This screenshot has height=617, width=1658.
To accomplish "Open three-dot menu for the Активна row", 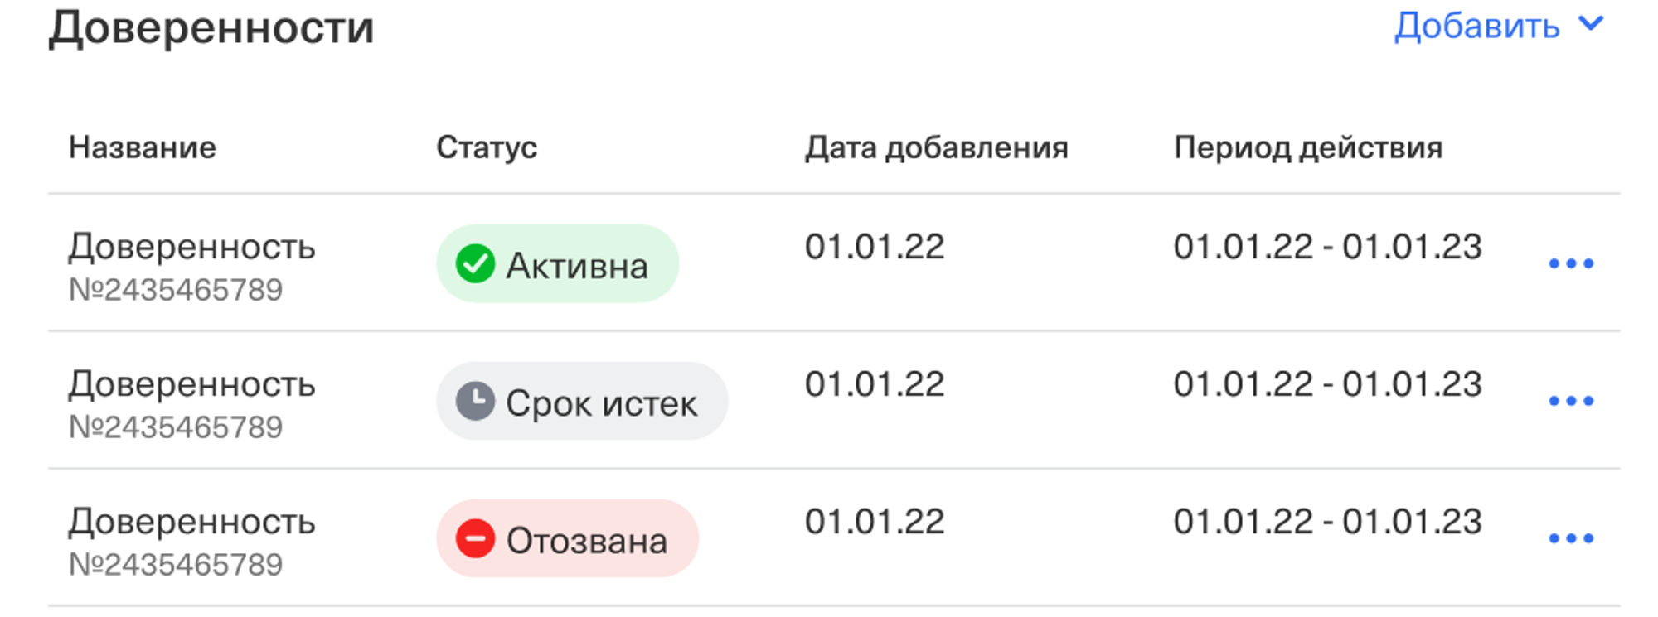I will click(x=1571, y=264).
